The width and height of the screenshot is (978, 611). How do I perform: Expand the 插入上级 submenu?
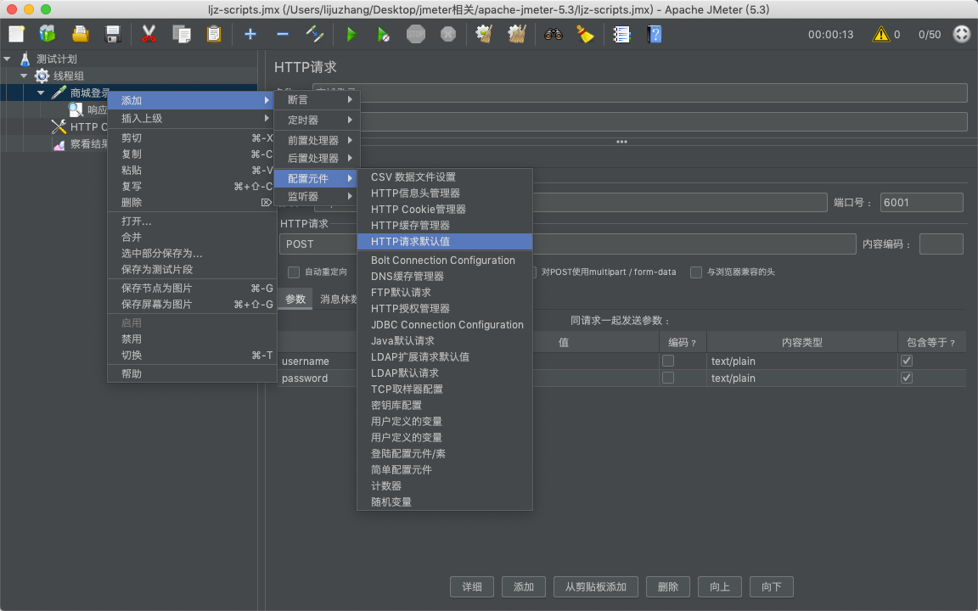[192, 119]
